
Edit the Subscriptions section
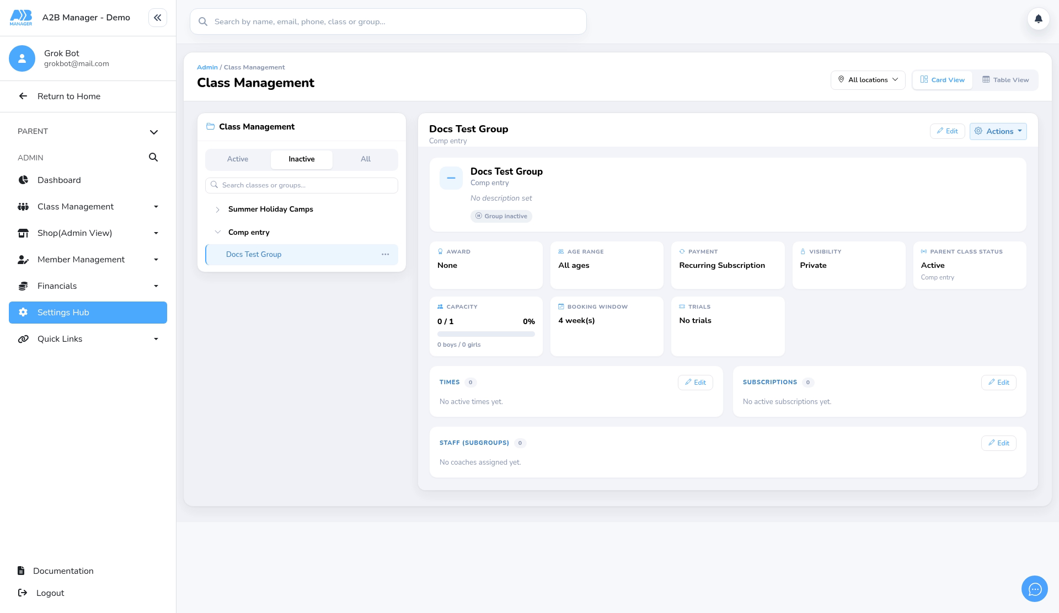click(x=998, y=383)
